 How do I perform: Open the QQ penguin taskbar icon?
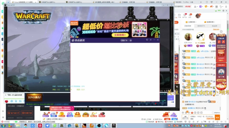25,125
